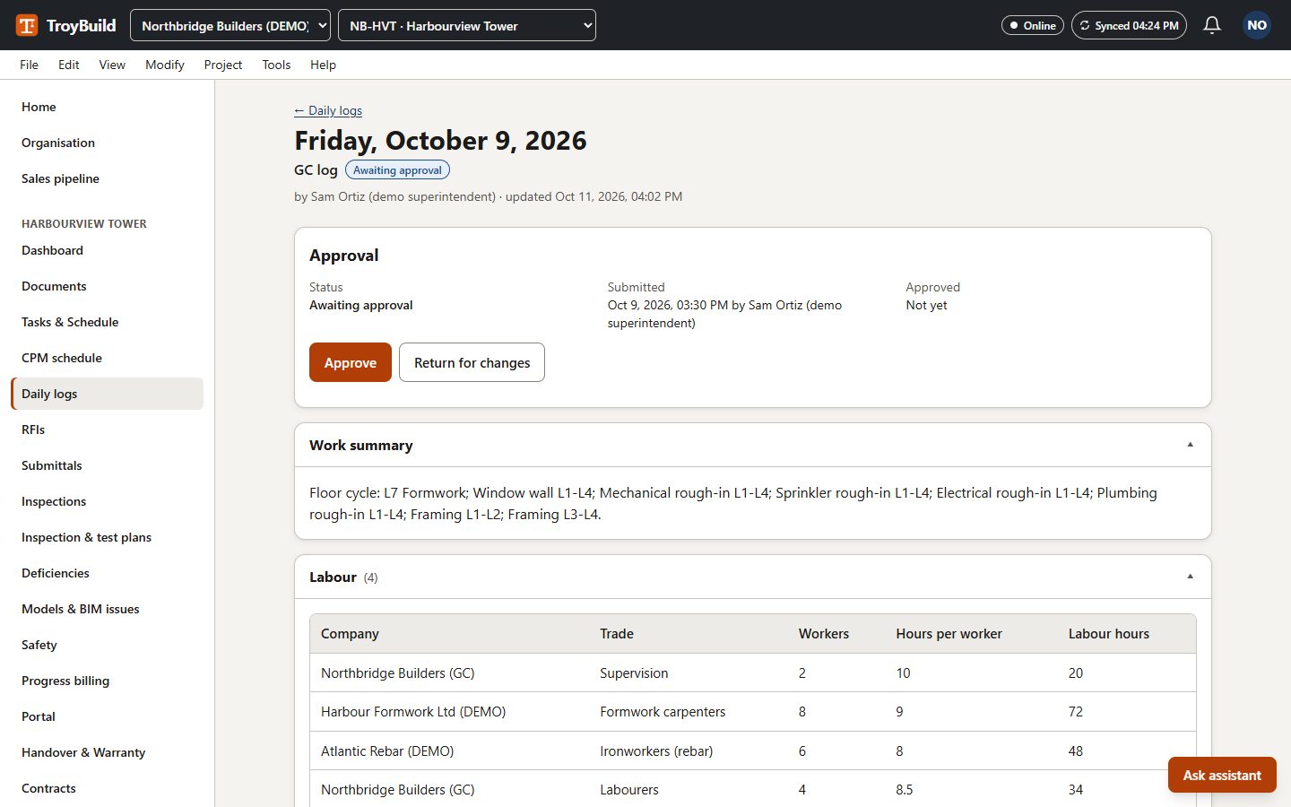Click the Synced 04:24 PM status
1291x807 pixels.
point(1129,25)
